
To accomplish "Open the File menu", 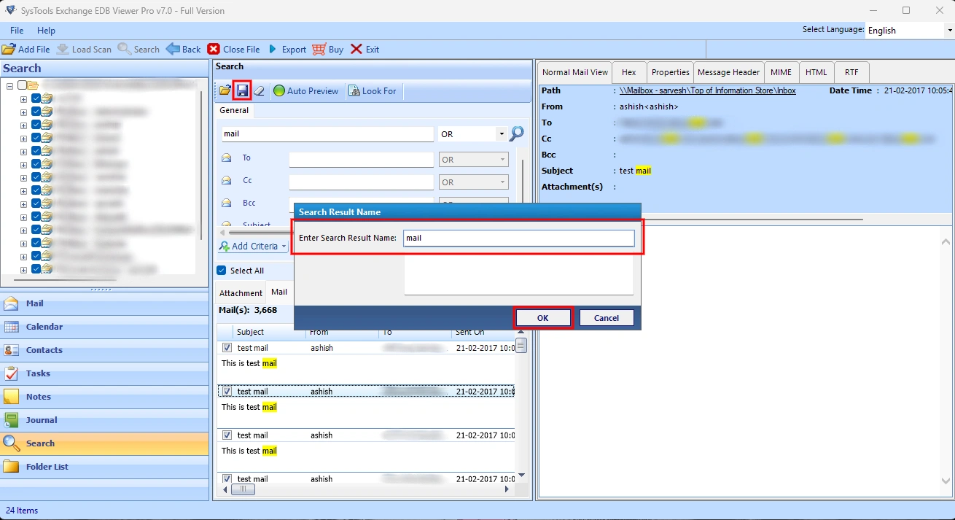I will point(17,31).
